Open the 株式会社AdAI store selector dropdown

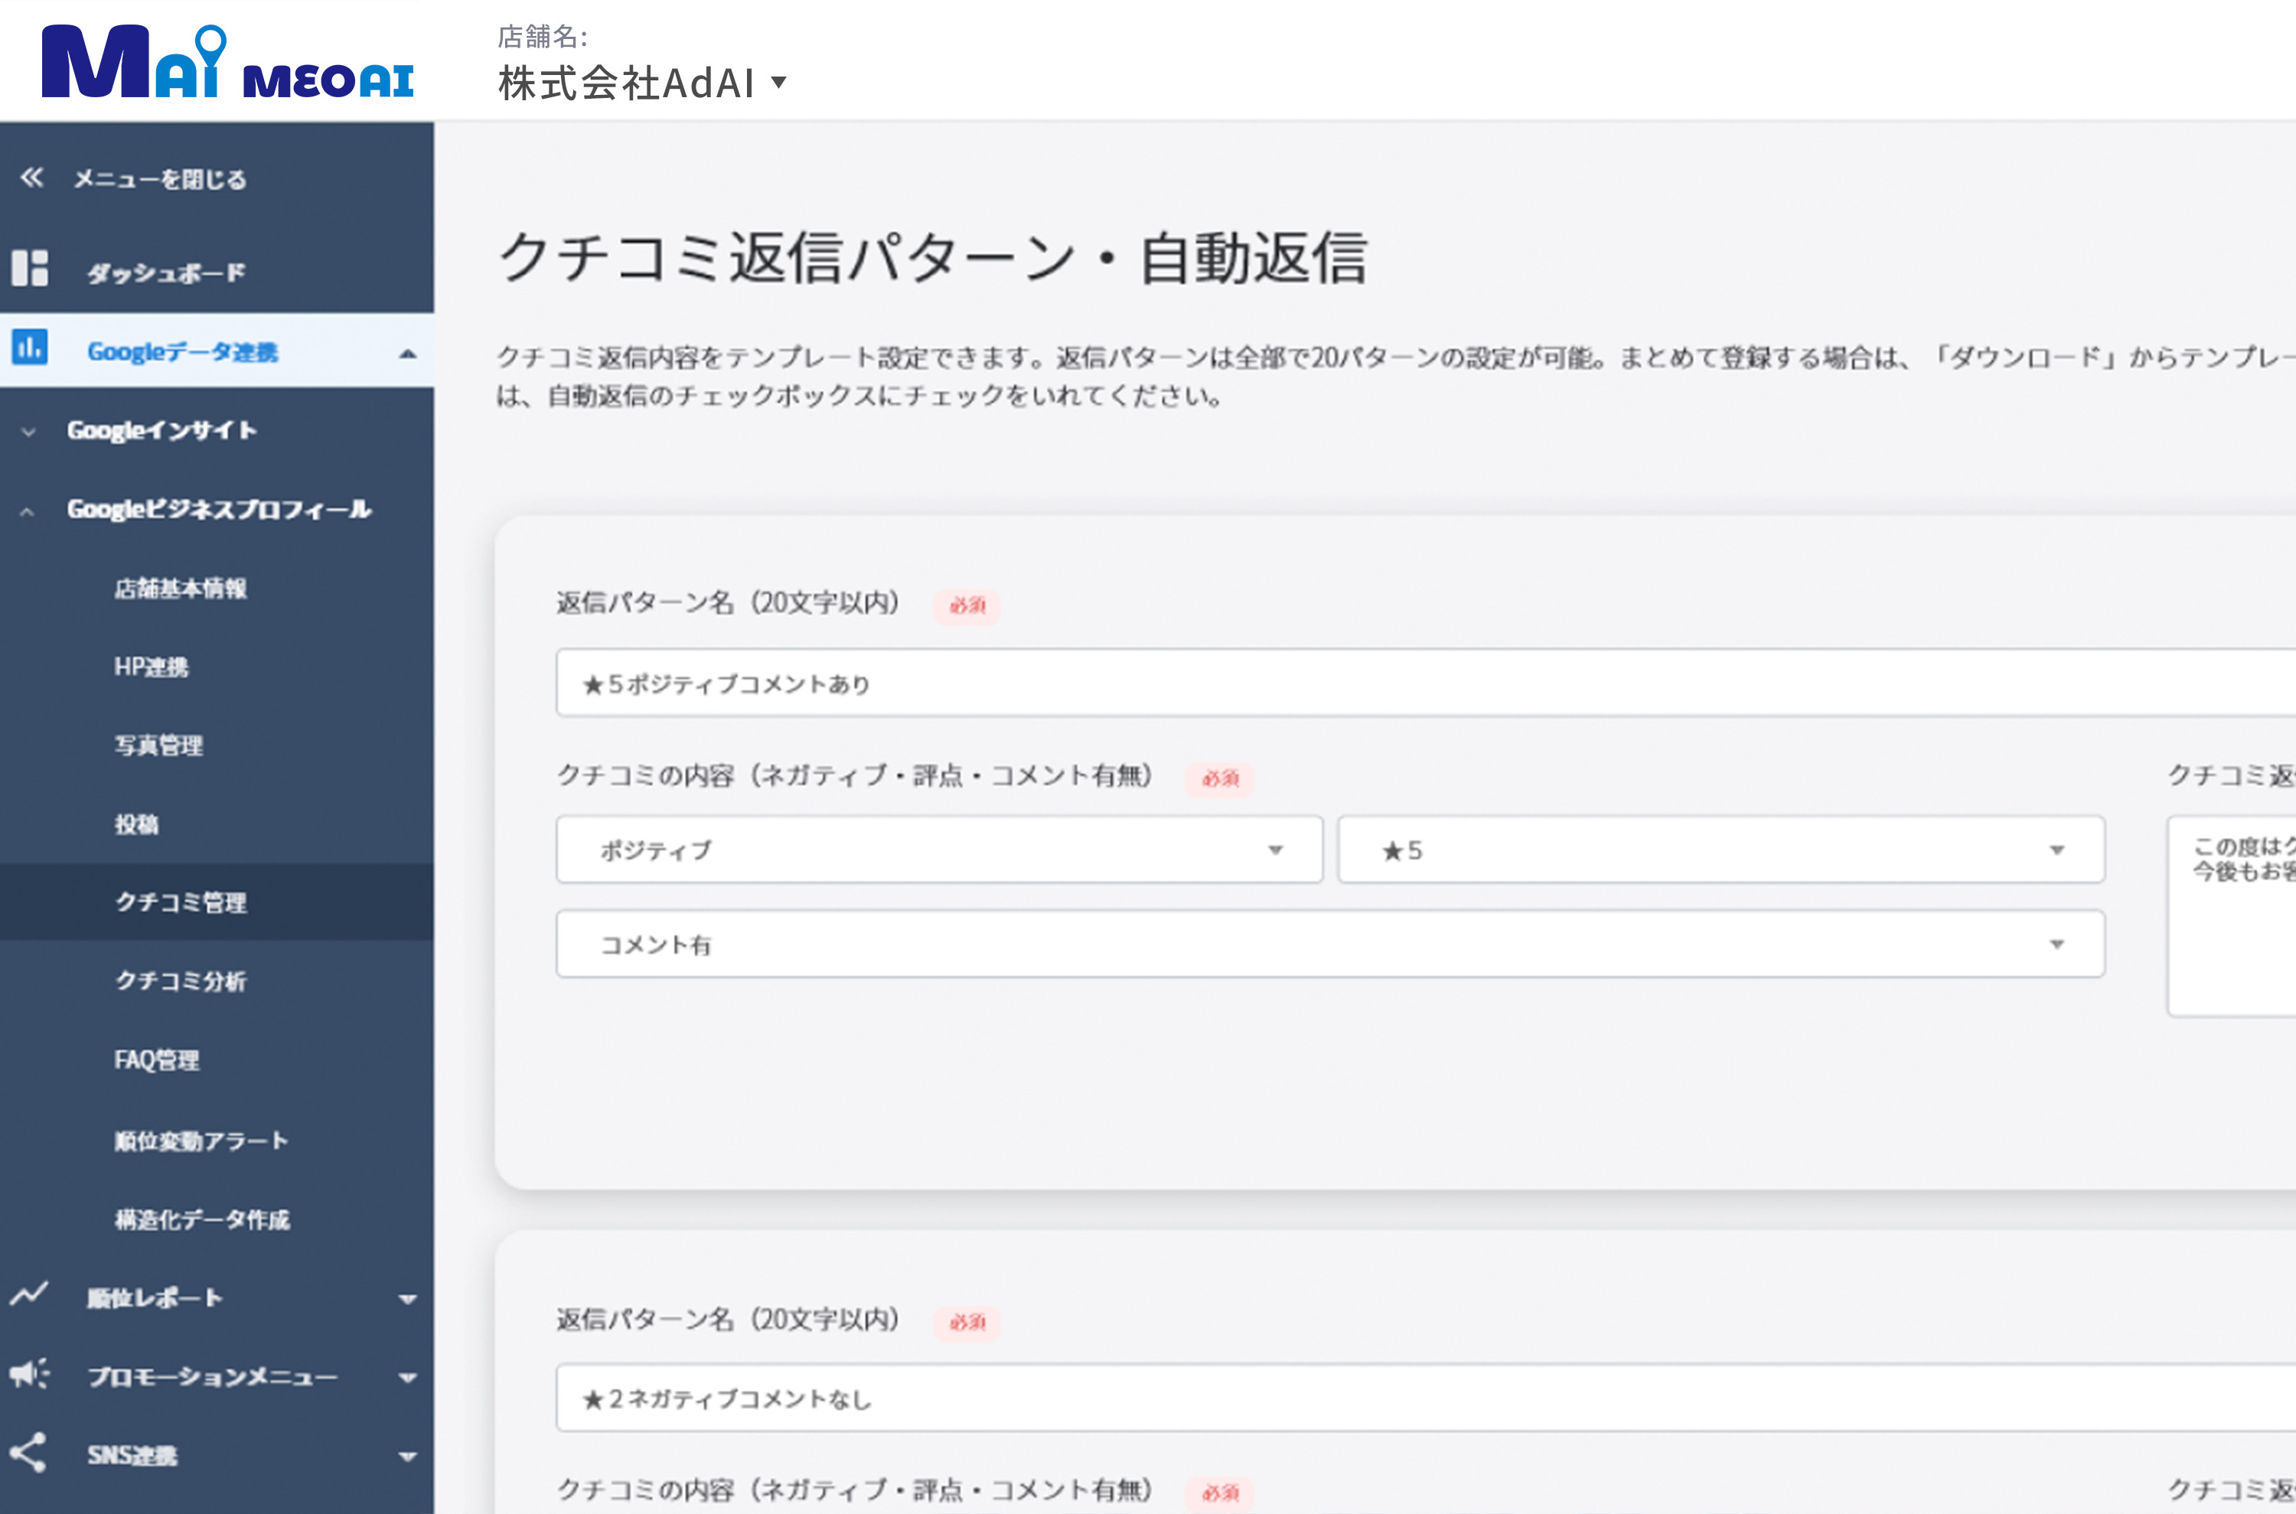642,83
